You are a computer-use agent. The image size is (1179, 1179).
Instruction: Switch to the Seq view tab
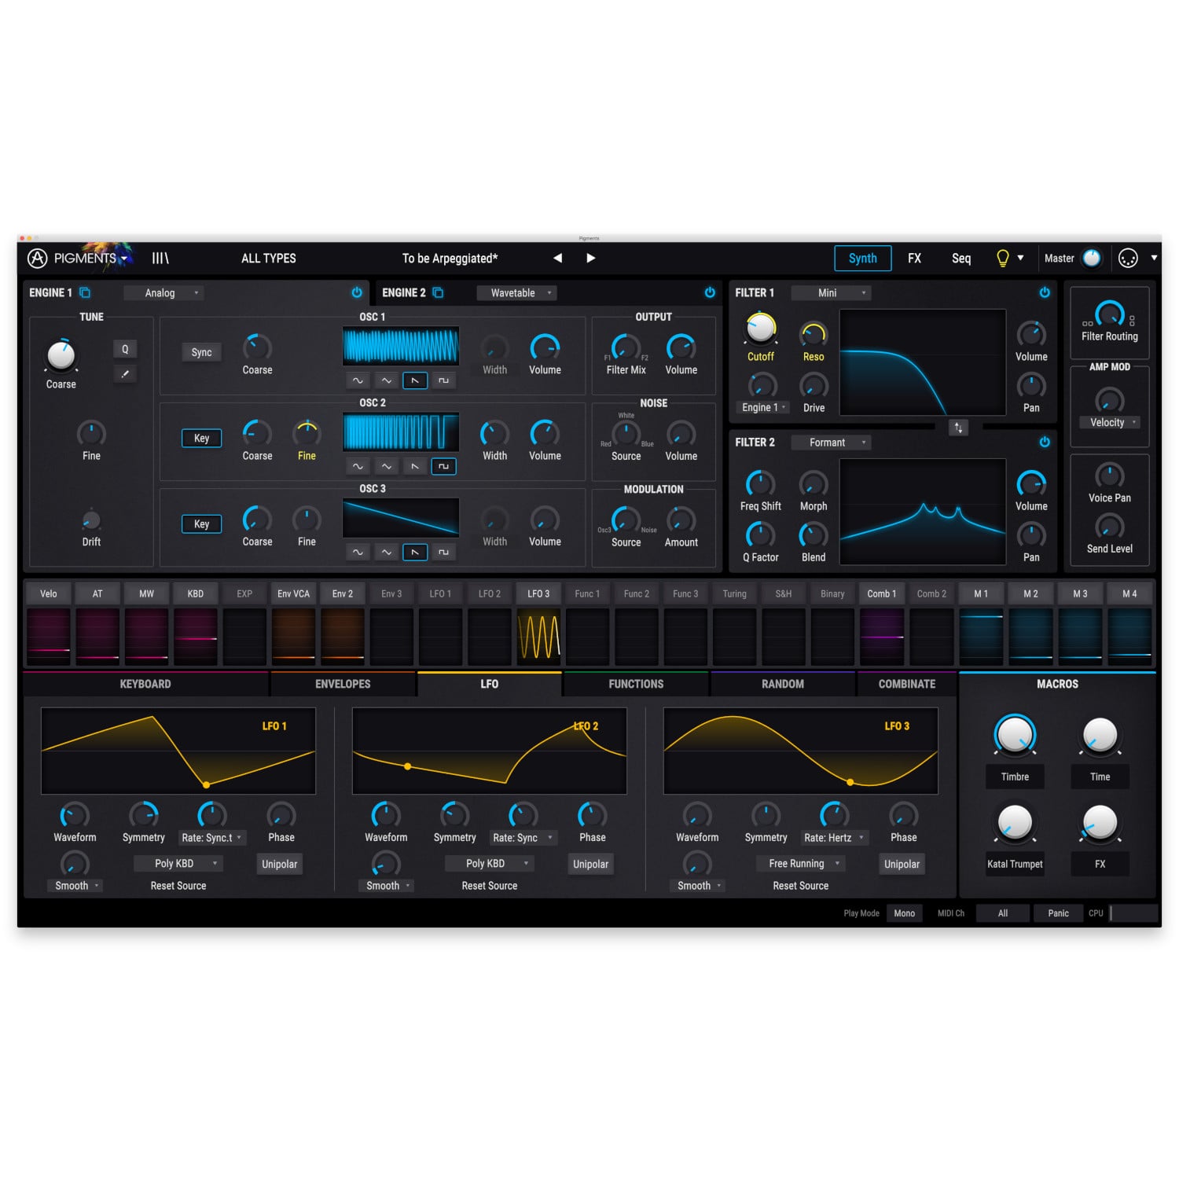point(961,258)
